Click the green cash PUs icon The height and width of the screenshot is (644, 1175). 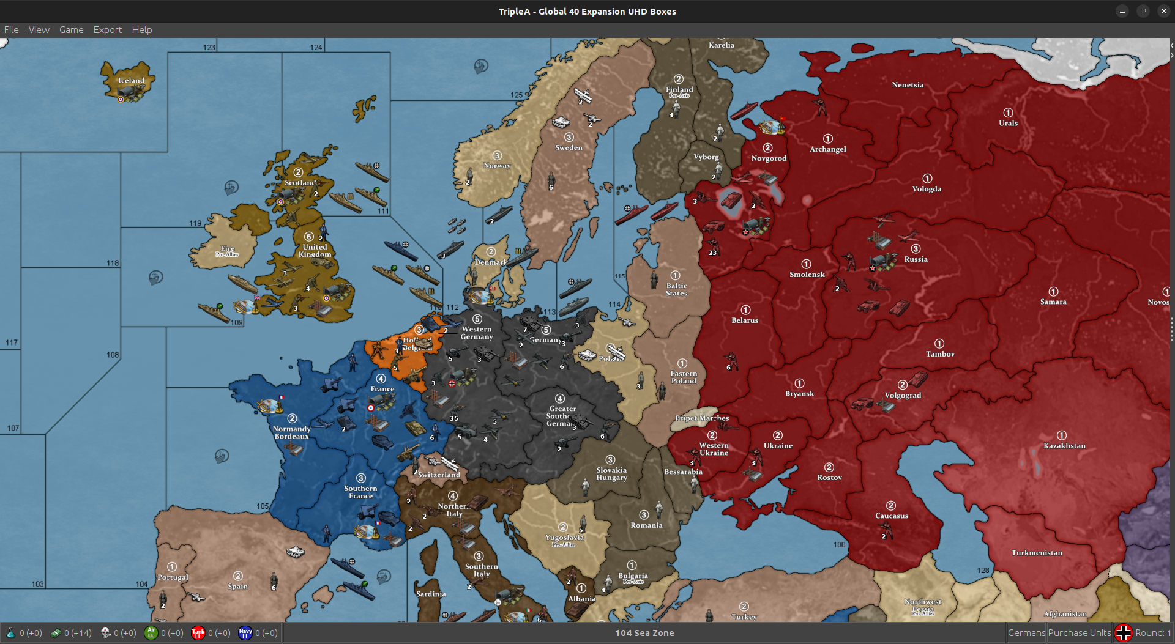pos(56,633)
